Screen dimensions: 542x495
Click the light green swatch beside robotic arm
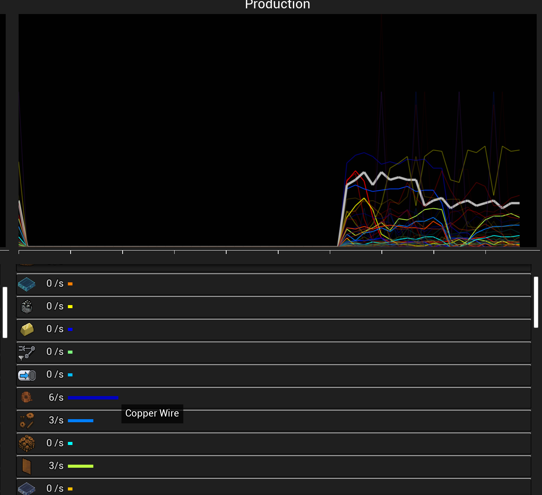pyautogui.click(x=70, y=352)
